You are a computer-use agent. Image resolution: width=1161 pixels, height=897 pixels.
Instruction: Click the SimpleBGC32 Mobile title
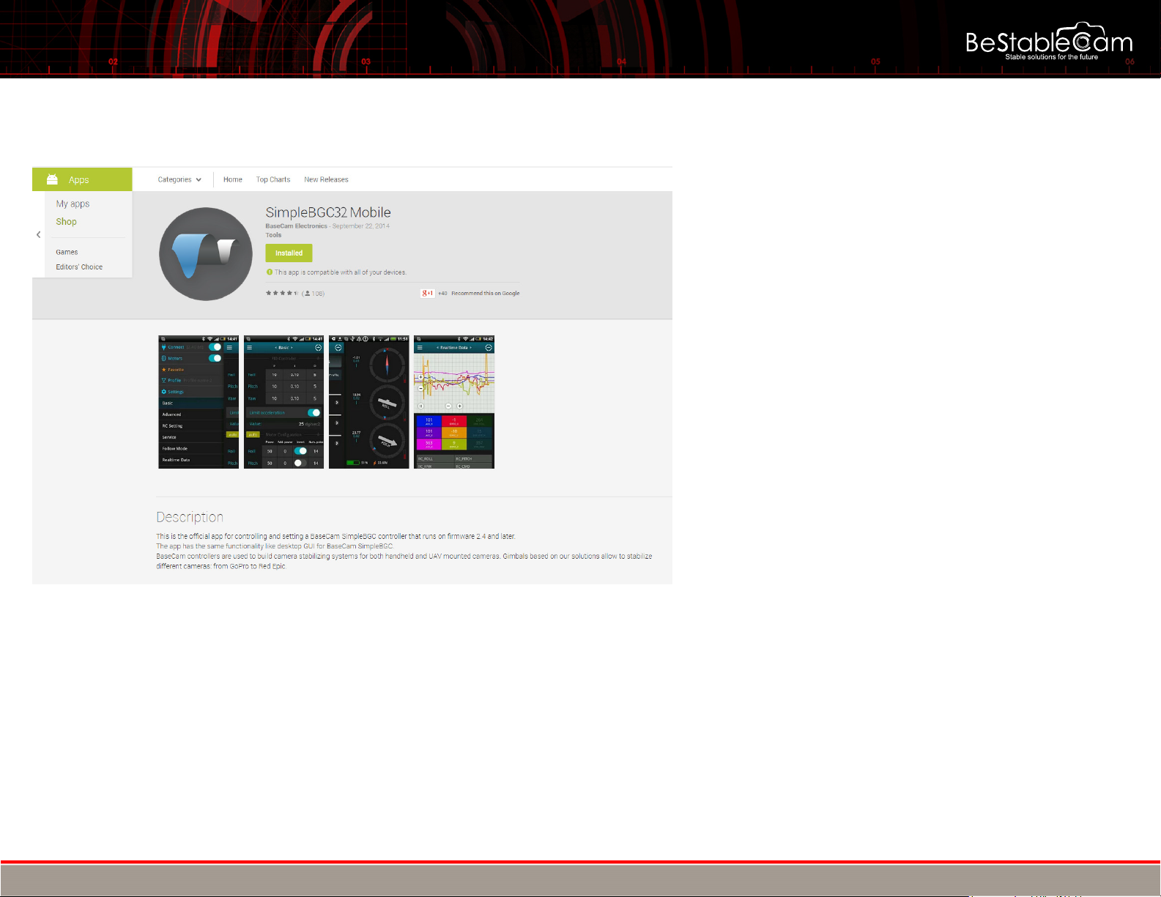[x=328, y=212]
